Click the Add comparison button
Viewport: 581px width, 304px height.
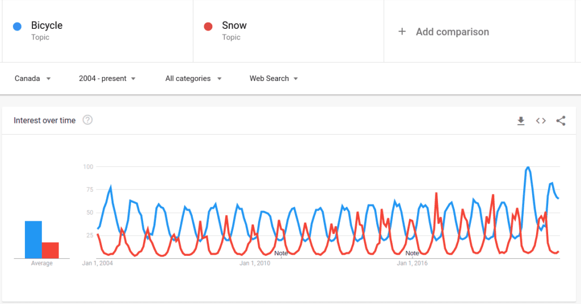(452, 32)
